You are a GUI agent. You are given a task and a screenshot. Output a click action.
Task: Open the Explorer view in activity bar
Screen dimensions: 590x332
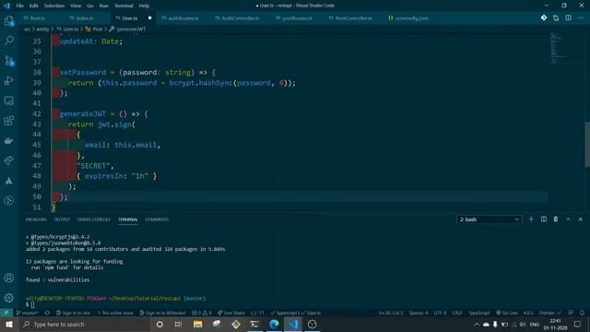[x=8, y=20]
